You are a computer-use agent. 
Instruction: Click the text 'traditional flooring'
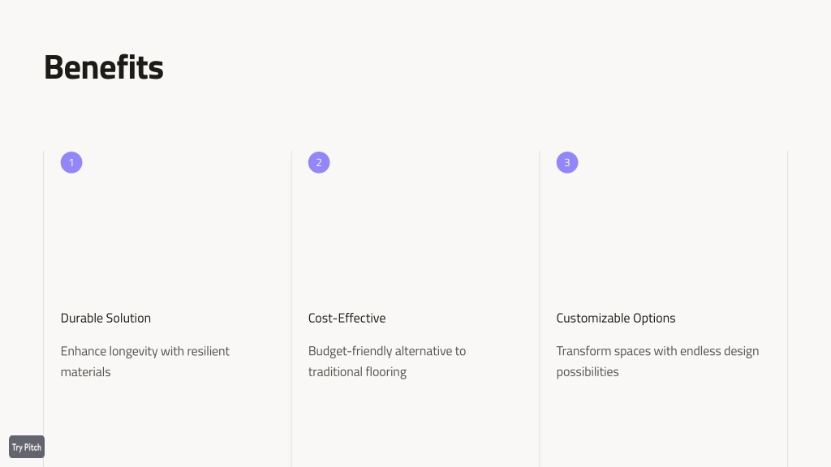[357, 372]
